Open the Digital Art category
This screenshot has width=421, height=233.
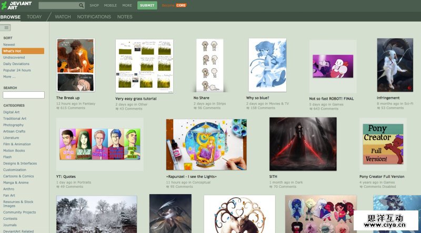point(11,112)
